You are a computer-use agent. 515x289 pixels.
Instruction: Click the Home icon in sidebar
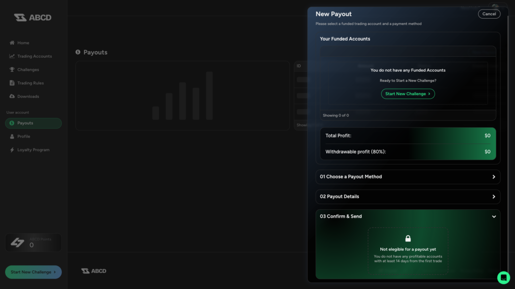(x=12, y=43)
